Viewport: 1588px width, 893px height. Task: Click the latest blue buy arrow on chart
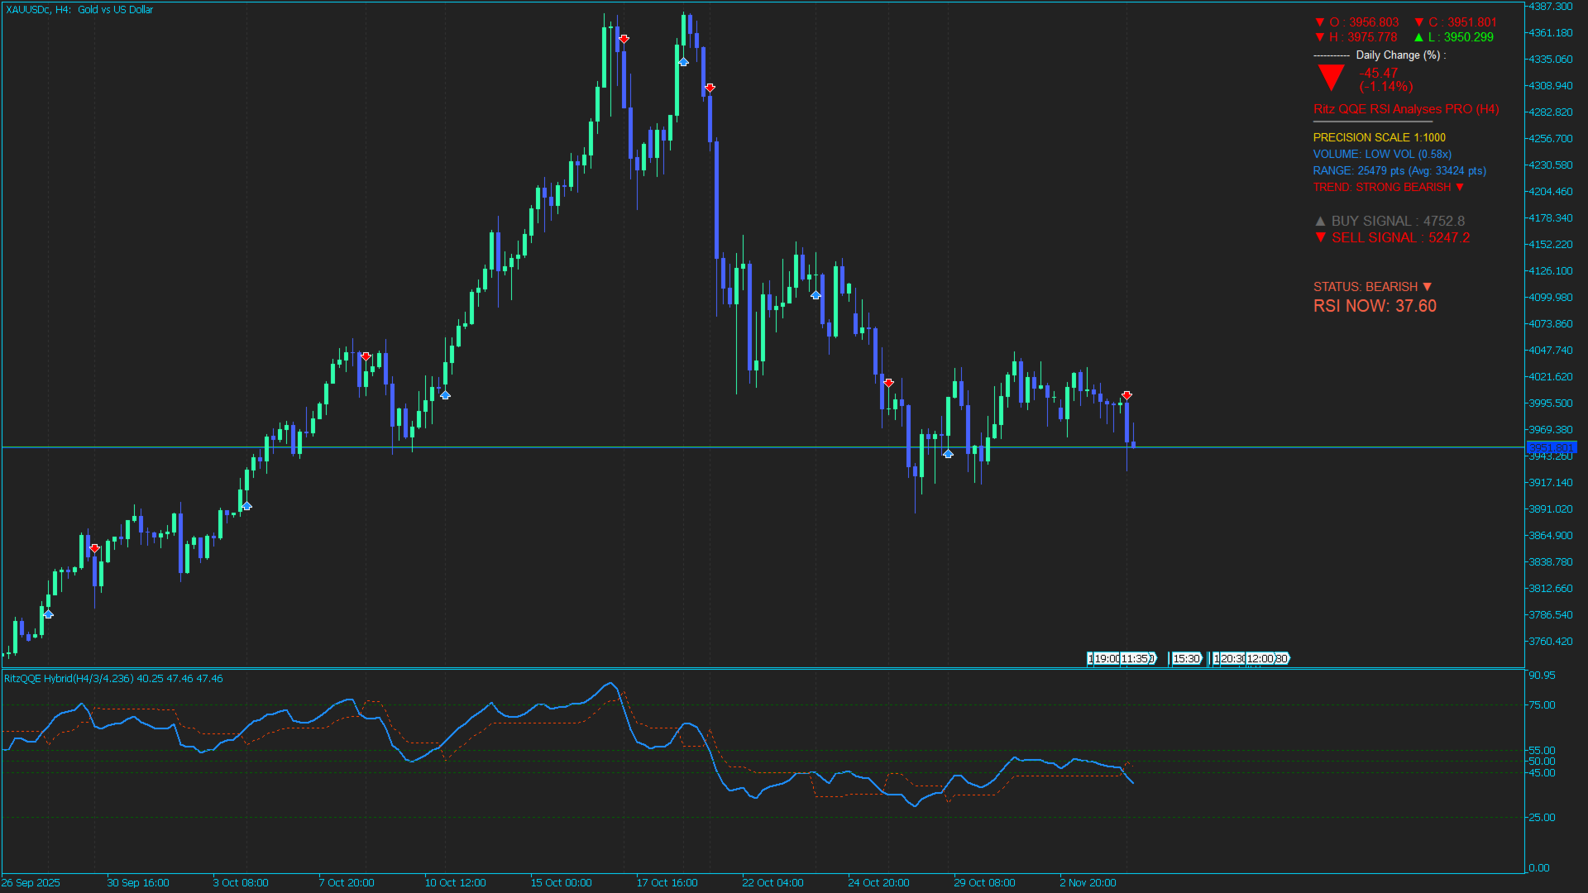point(948,453)
